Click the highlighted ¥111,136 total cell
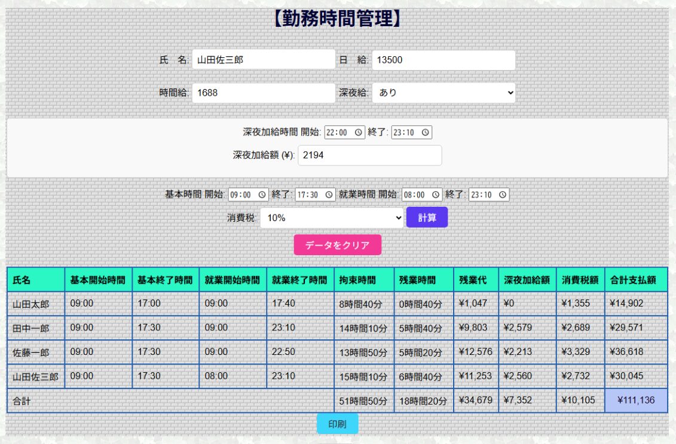The height and width of the screenshot is (444, 676). click(x=636, y=400)
